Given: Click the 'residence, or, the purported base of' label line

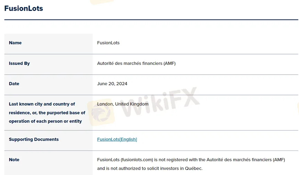Looking at the screenshot, I should point(47,113).
